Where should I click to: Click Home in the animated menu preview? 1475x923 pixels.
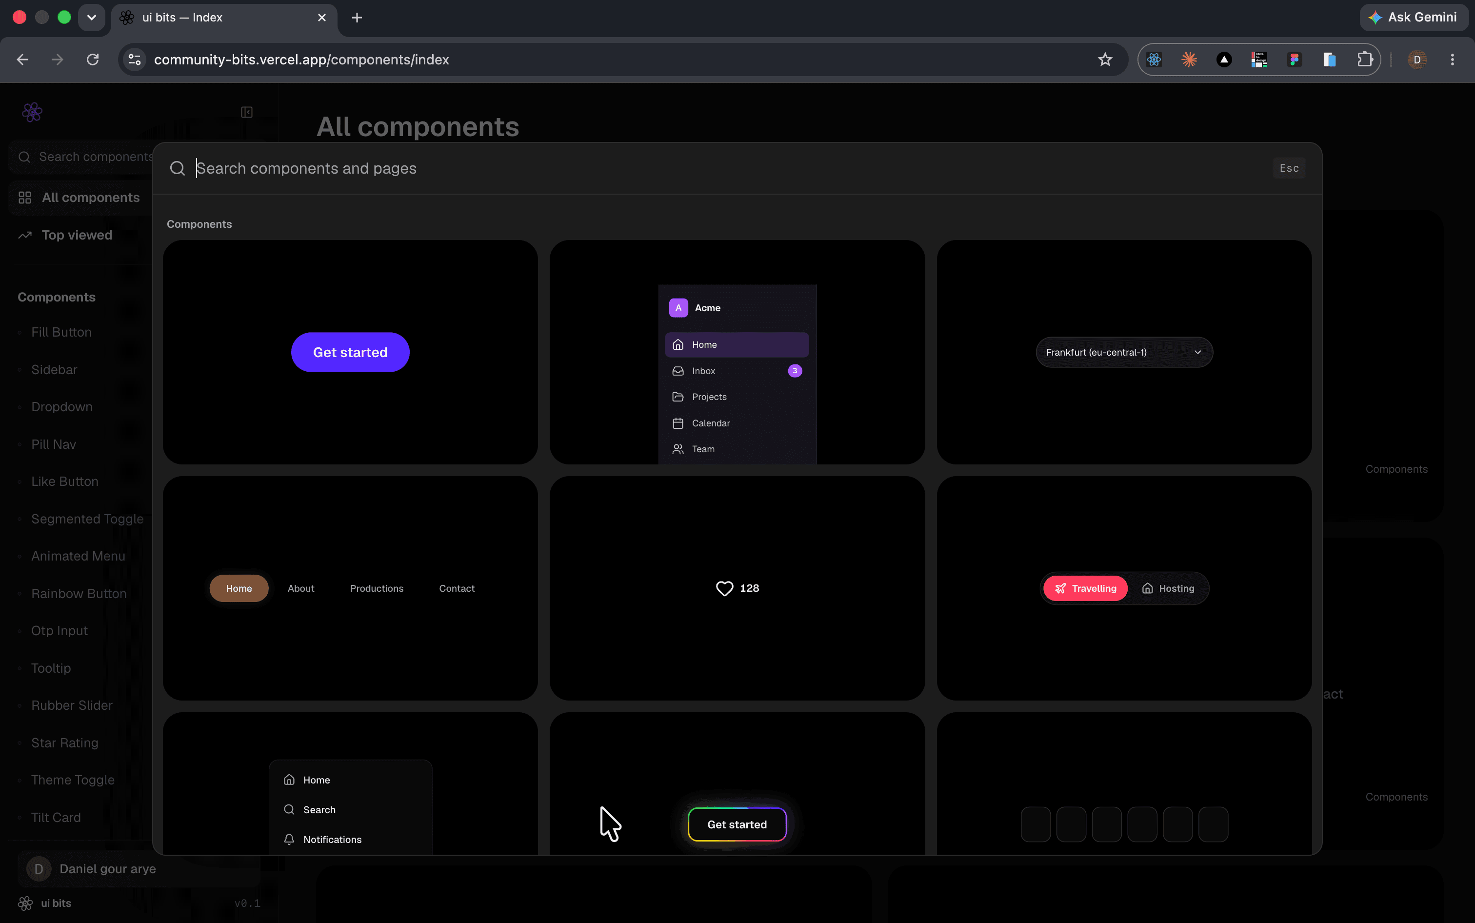pyautogui.click(x=350, y=780)
